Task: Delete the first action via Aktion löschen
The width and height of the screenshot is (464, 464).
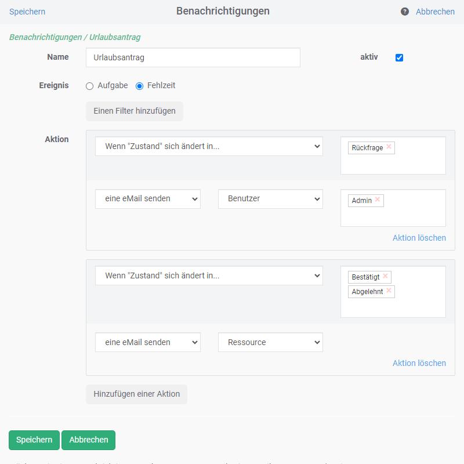Action: click(x=419, y=238)
